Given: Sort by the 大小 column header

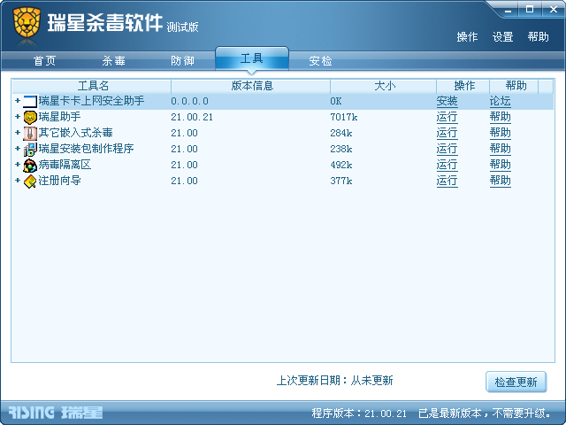Looking at the screenshot, I should point(383,86).
